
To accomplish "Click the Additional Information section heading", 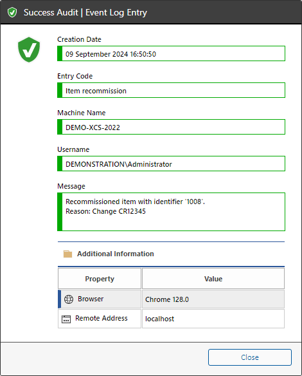I will coord(116,254).
